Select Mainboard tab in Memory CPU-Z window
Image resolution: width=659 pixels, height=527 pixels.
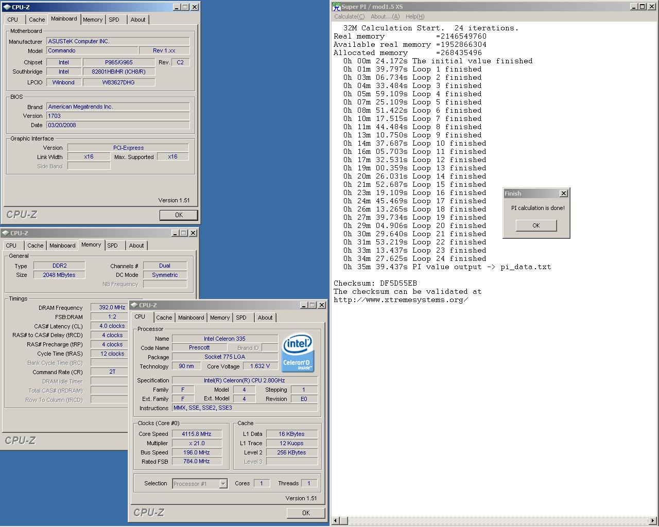coord(62,245)
